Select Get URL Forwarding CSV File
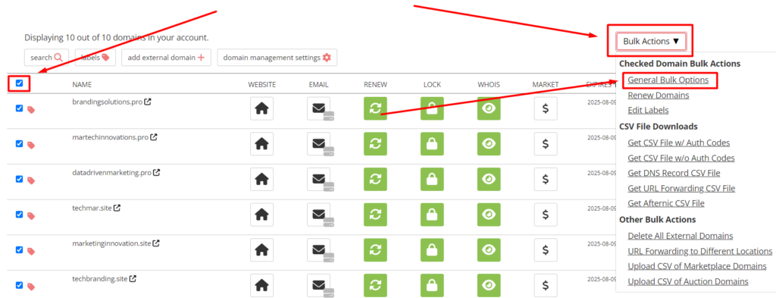The image size is (776, 298). tap(681, 189)
